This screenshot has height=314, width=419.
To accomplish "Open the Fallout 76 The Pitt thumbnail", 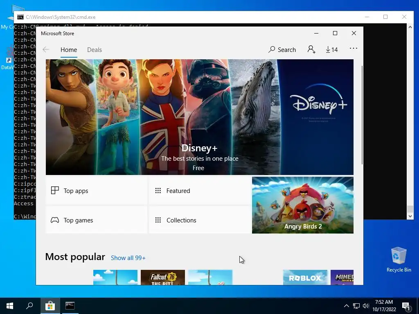I will pyautogui.click(x=163, y=277).
